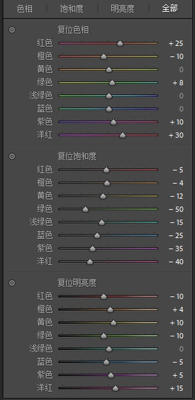Click the target adjustment icon beside 复位饱和度
This screenshot has width=195, height=400.
click(12, 156)
